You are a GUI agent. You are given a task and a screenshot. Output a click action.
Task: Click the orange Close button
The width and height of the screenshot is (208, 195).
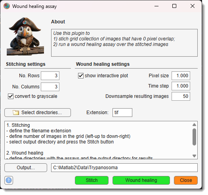click(x=186, y=180)
